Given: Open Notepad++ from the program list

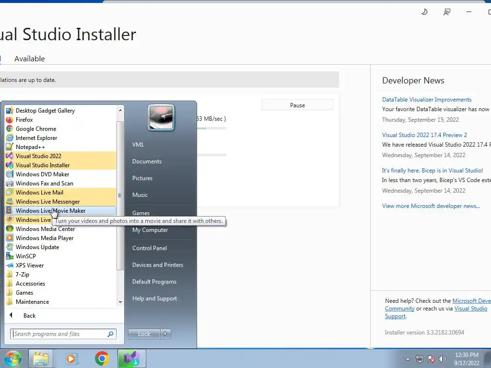Looking at the screenshot, I should pos(60,147).
